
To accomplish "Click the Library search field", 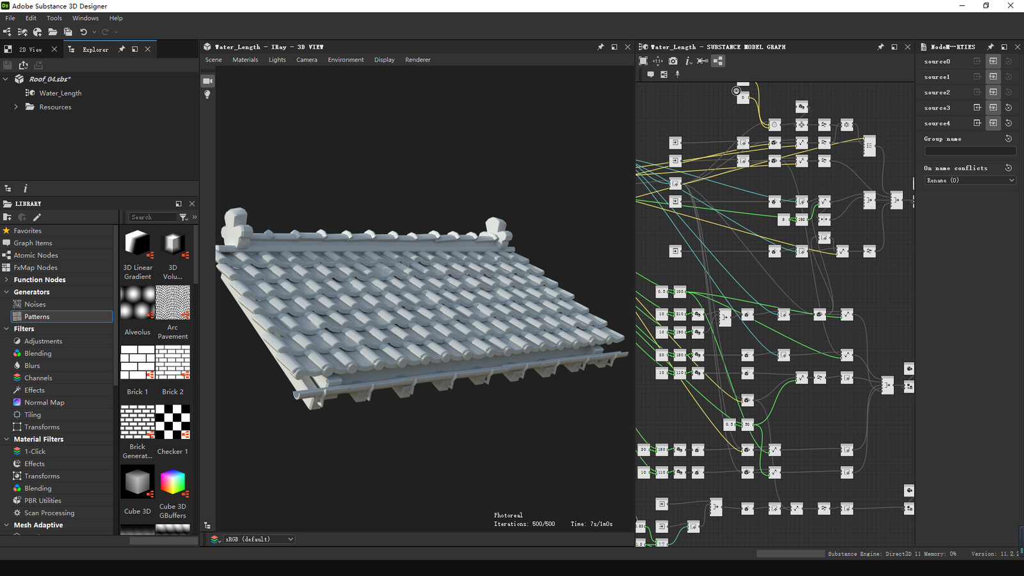I will [x=152, y=218].
